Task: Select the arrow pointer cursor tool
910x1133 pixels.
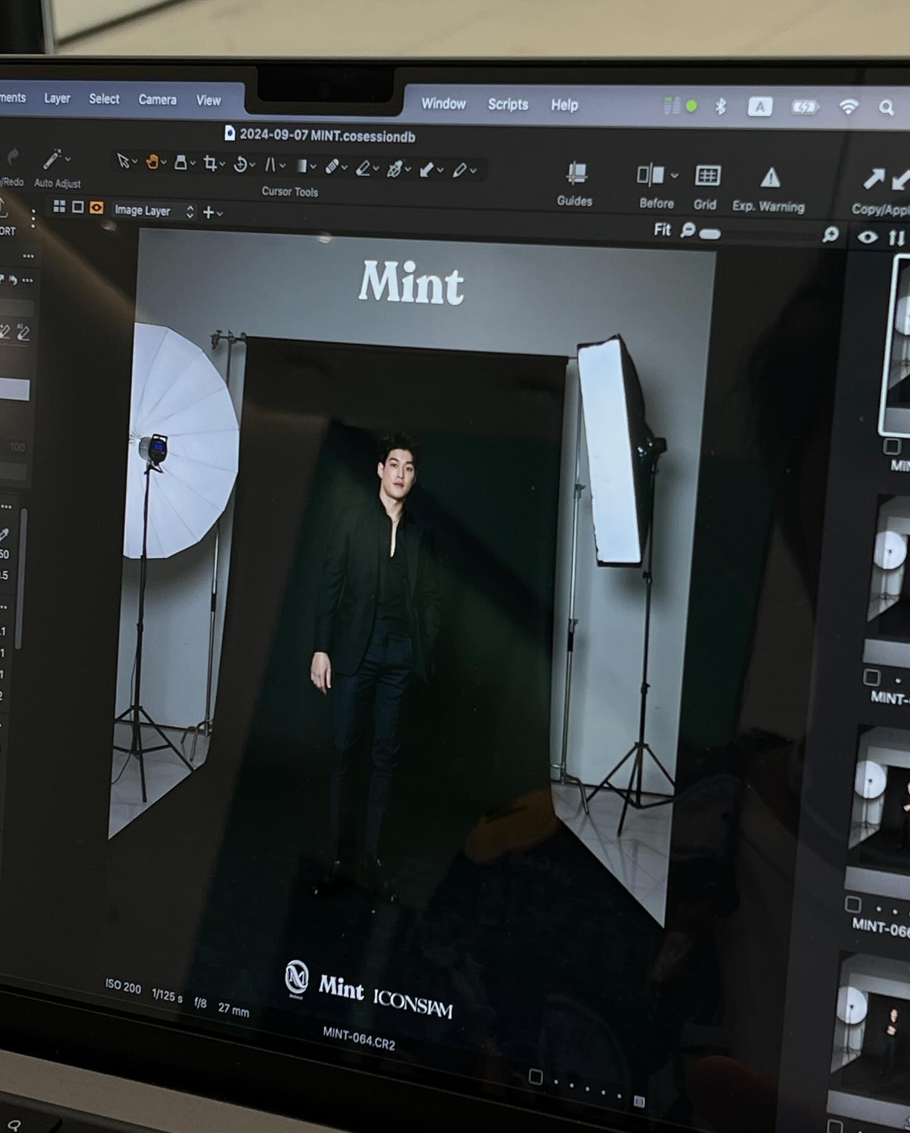Action: (123, 161)
